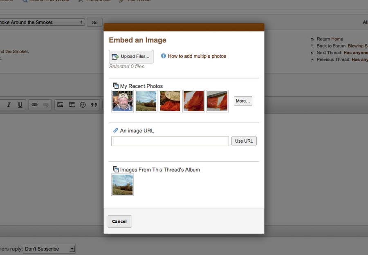Select the third recent photo of food plate
The width and height of the screenshot is (368, 255).
coord(170,101)
